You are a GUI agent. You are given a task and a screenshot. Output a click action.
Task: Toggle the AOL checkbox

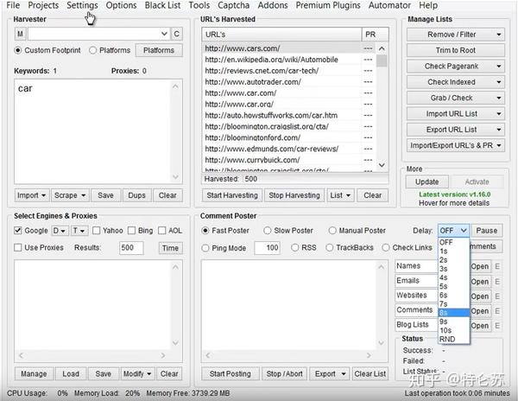[162, 231]
